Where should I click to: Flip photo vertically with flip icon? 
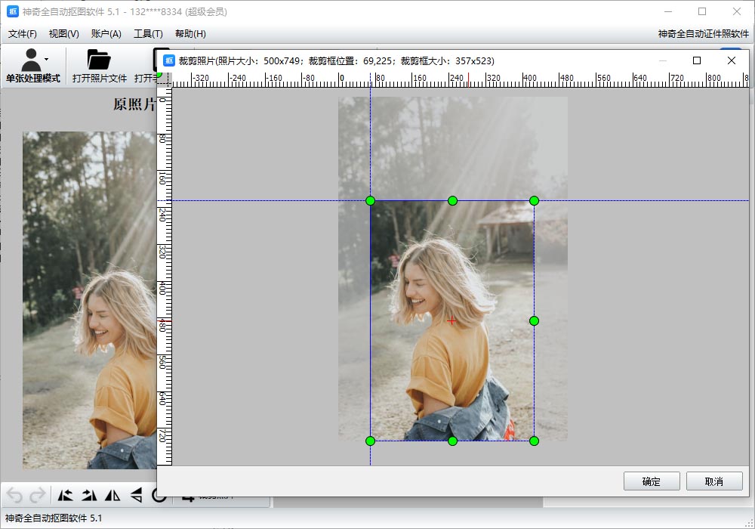[x=136, y=496]
